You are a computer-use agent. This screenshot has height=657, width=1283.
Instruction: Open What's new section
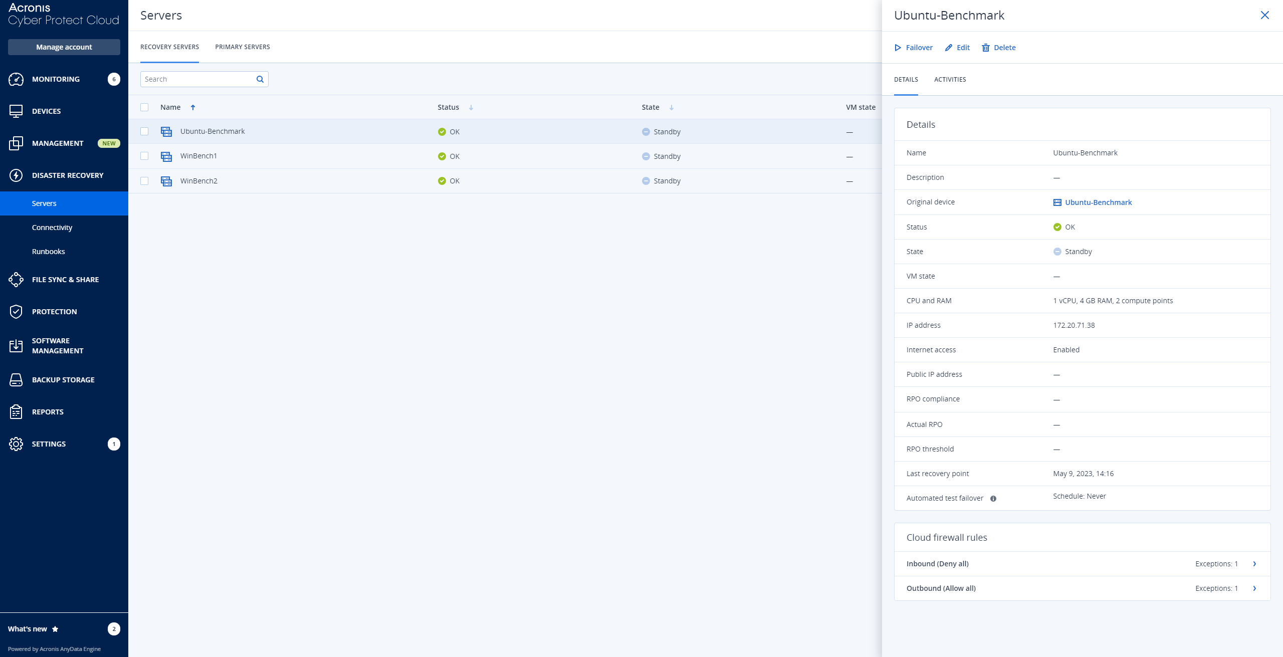point(28,629)
